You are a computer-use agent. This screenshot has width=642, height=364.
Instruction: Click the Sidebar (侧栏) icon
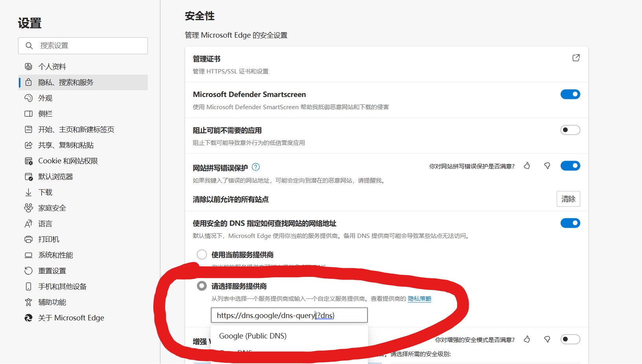pos(28,113)
